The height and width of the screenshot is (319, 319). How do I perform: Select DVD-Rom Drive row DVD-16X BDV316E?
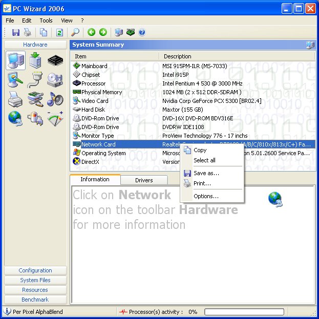tap(193, 118)
